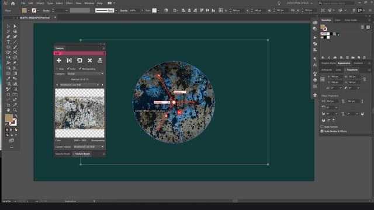The width and height of the screenshot is (374, 210).
Task: Open the Effect menu
Action: tap(69, 3)
